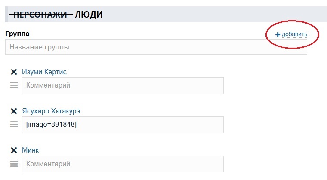
Task: Focus the Название группы input field
Action: [x=156, y=47]
